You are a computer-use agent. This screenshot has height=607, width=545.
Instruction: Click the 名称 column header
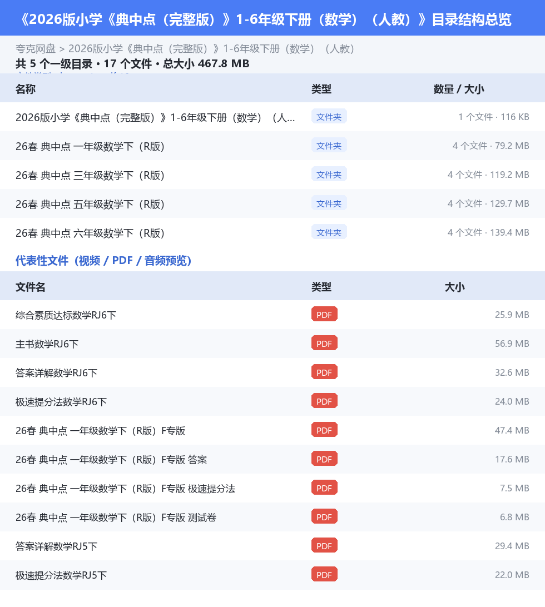[26, 89]
